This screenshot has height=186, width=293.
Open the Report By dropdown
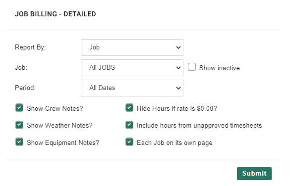tap(132, 47)
